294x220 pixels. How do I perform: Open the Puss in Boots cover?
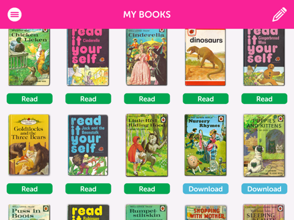[29, 212]
